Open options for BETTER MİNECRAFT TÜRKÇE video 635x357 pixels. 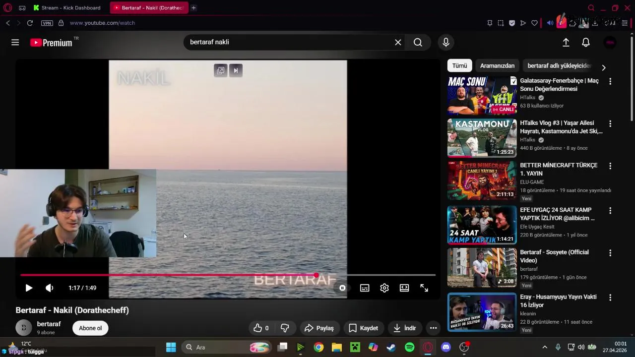coord(610,166)
